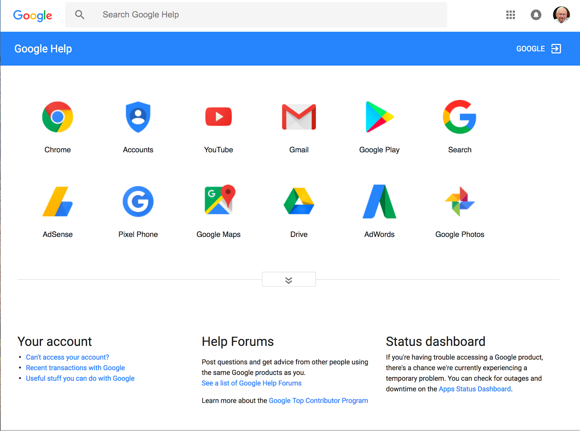Click the Google Photos text label
The image size is (580, 431).
[x=460, y=235]
